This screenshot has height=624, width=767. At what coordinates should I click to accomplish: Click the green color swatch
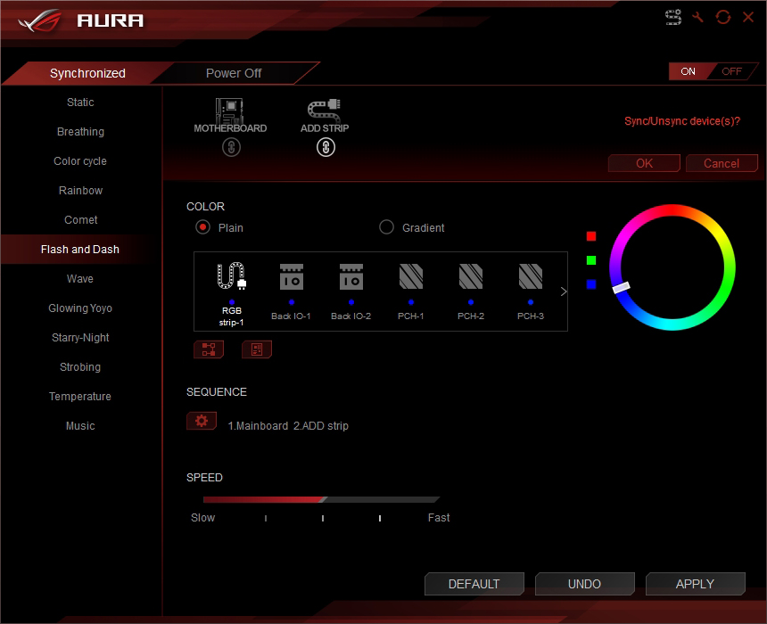pos(591,260)
